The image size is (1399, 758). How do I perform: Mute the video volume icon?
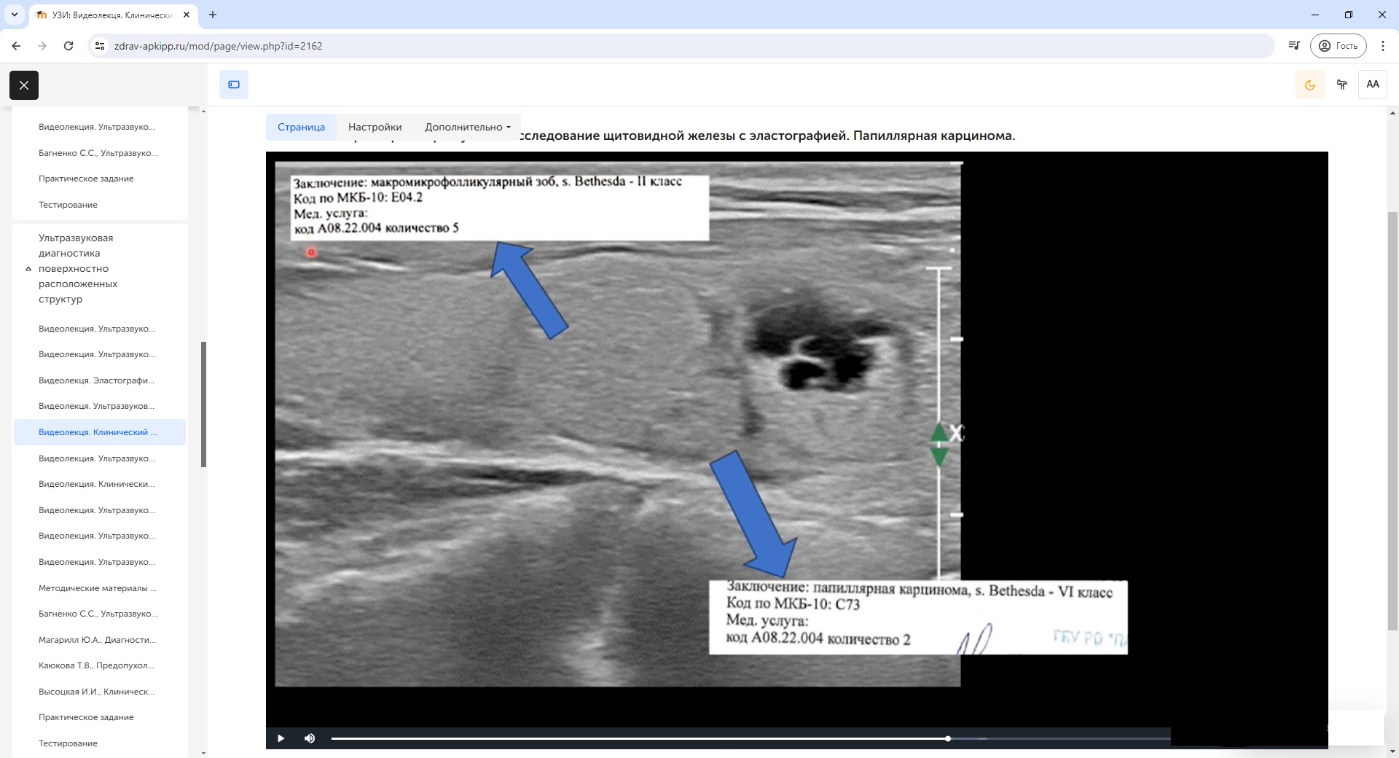point(310,738)
